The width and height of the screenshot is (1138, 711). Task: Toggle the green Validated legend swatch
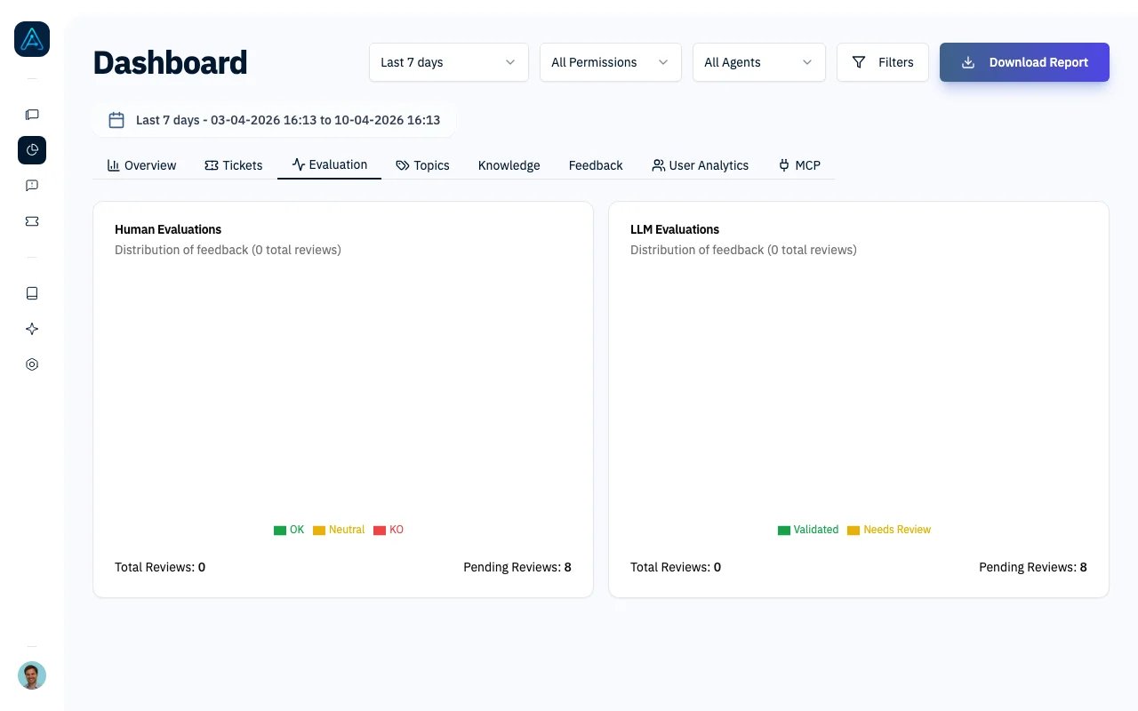tap(784, 531)
